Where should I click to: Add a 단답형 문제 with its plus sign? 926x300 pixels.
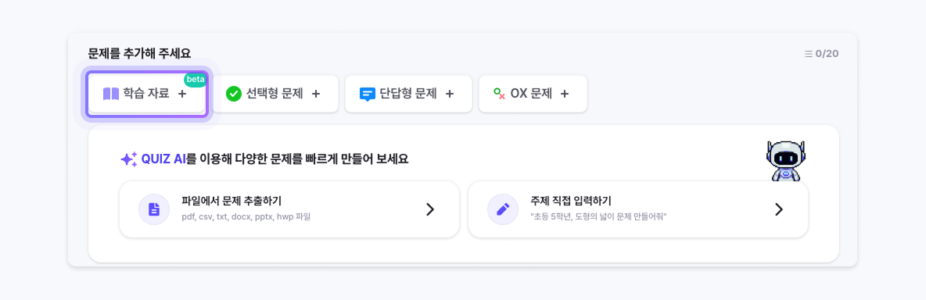point(449,94)
